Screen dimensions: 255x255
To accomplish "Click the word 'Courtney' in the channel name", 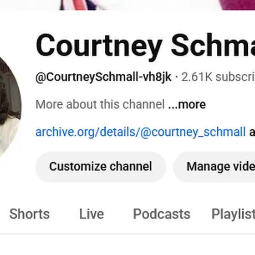I will [99, 46].
